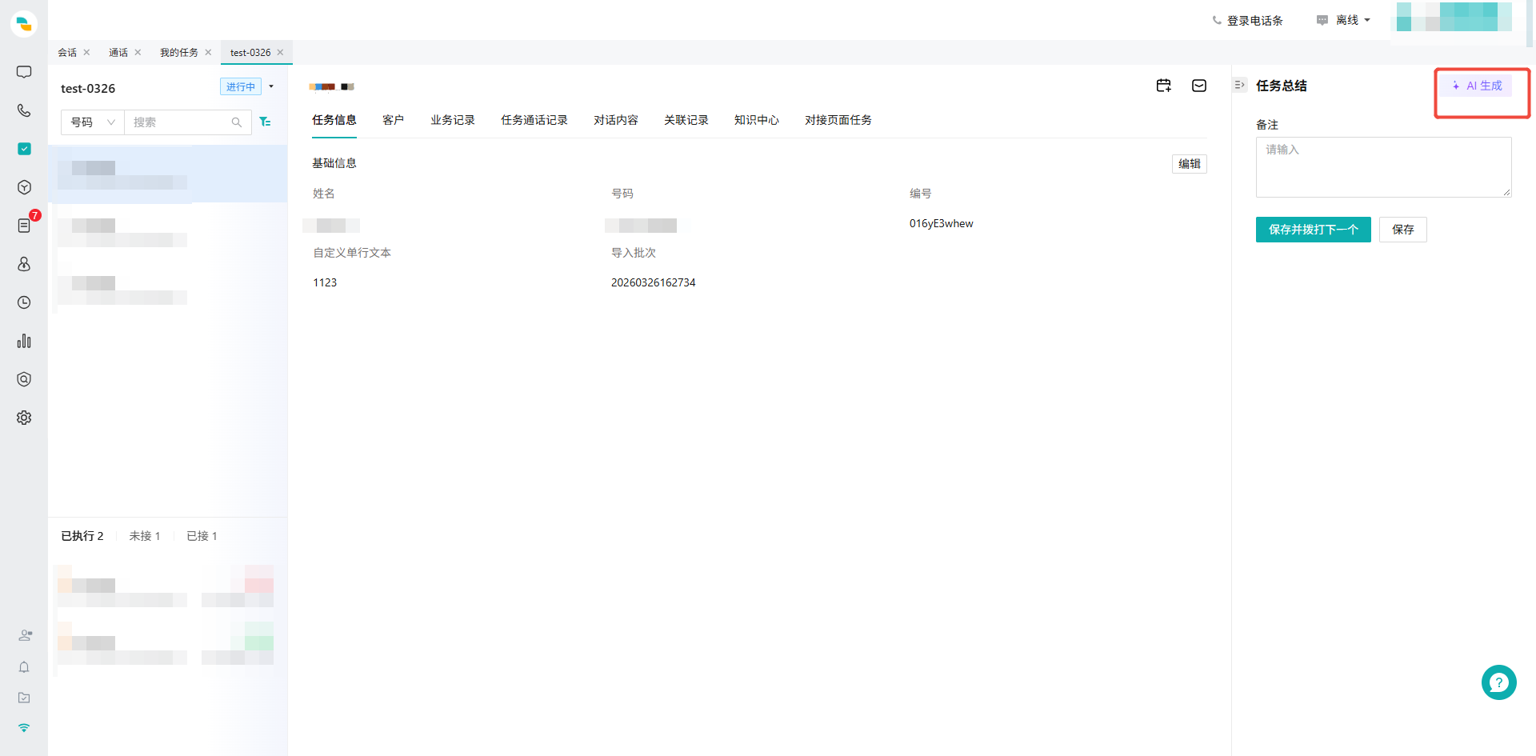Viewport: 1536px width, 756px height.
Task: Close the test-0326 tab
Action: click(x=280, y=53)
